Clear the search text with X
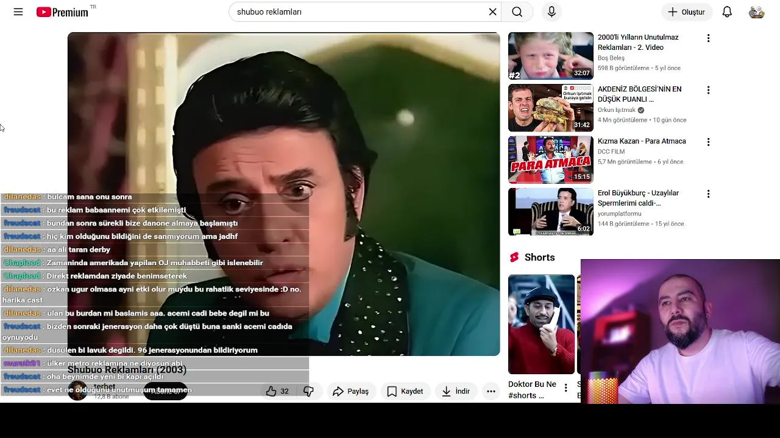Image resolution: width=780 pixels, height=438 pixels. pos(493,12)
